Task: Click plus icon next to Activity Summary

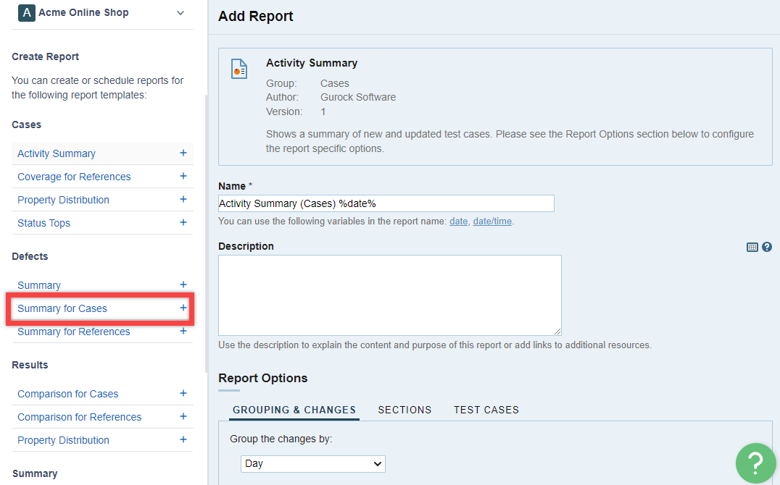Action: 183,153
